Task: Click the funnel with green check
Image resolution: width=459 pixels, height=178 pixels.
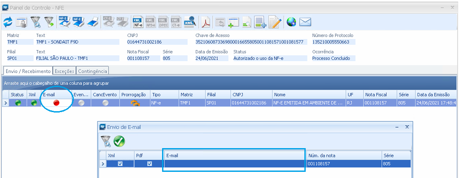Action: click(49, 22)
